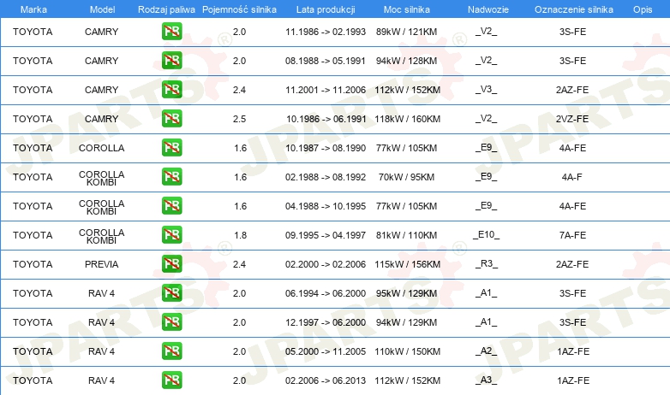Click the Lata produkcji column header
This screenshot has height=395, width=670.
coord(326,9)
